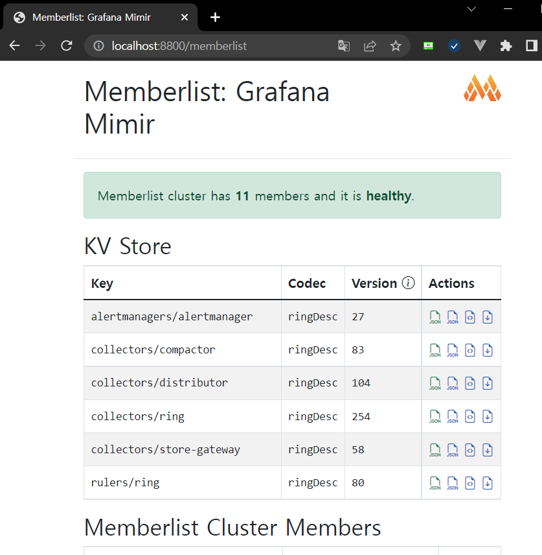Screen dimensions: 542x555
Task: Click the code structure icon for collectors/ring
Action: pyautogui.click(x=470, y=416)
